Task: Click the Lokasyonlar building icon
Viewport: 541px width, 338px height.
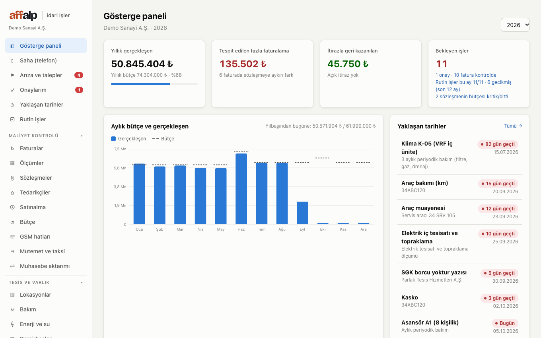Action: click(x=12, y=295)
